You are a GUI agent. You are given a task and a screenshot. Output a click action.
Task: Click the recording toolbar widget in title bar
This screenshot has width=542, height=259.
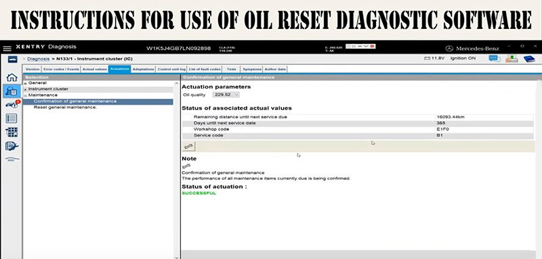point(360,46)
